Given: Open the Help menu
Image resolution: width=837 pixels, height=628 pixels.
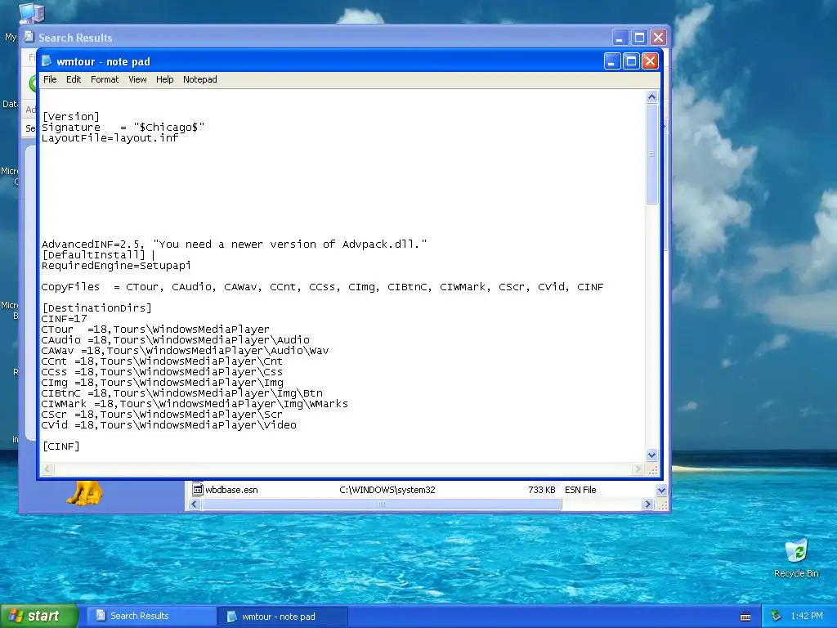Looking at the screenshot, I should (x=164, y=79).
